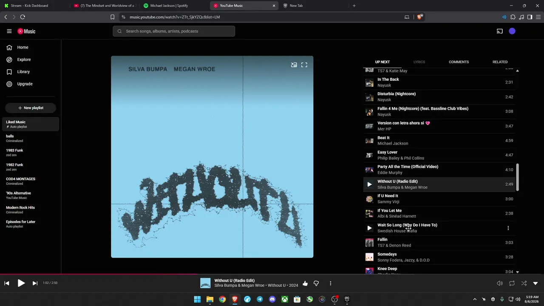
Task: Switch to the COMMENTS tab
Action: click(x=459, y=62)
